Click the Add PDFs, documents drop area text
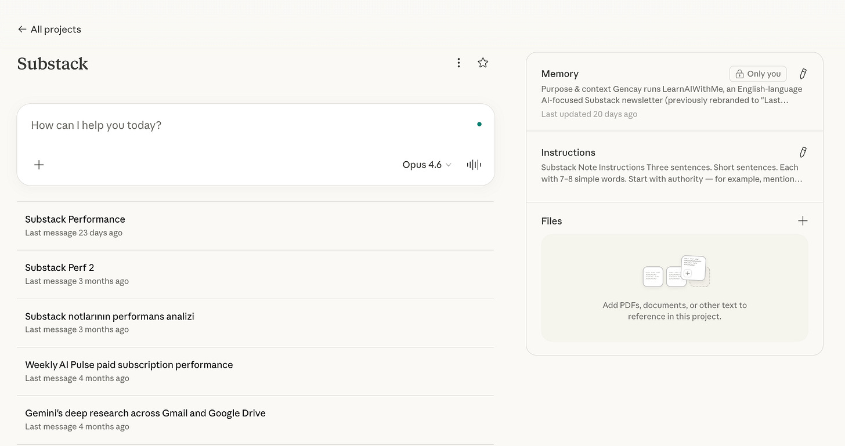 coord(674,311)
